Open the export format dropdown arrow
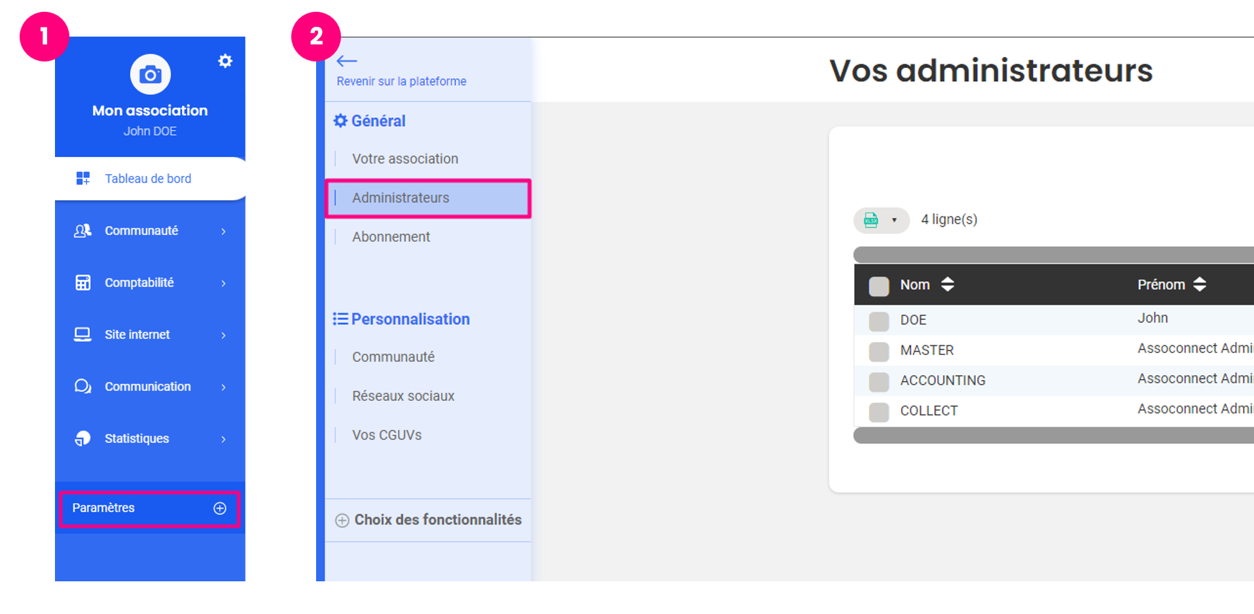Viewport: 1254px width, 614px height. pos(894,220)
